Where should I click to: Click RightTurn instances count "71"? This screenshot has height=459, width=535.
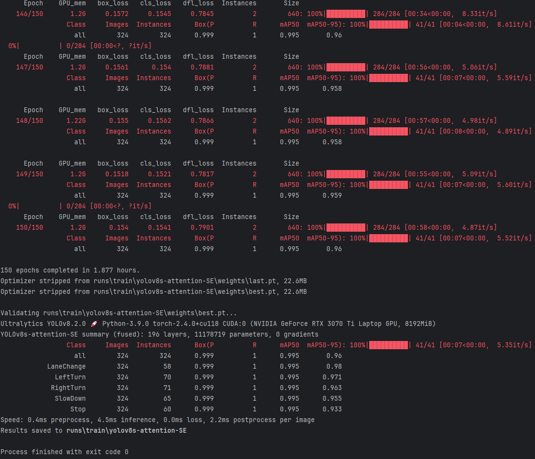167,388
